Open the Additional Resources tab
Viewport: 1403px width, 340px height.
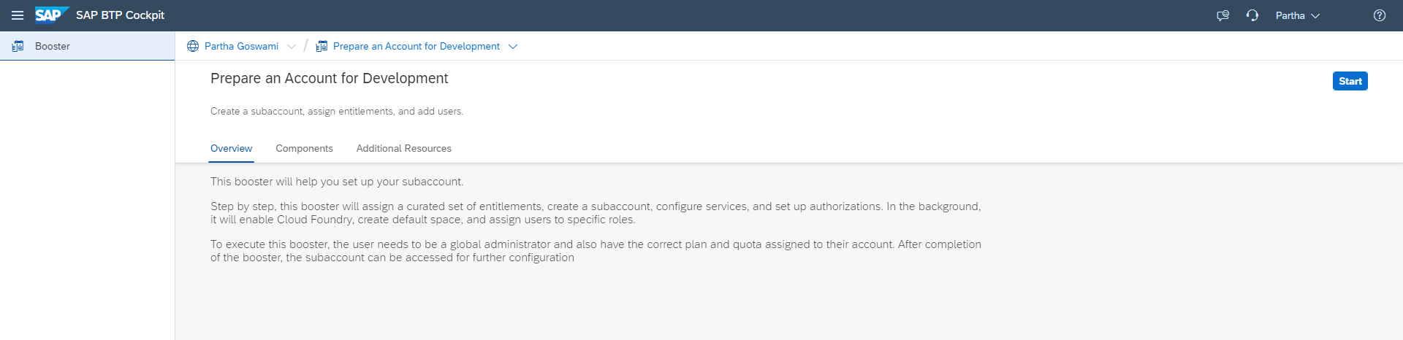click(x=403, y=148)
